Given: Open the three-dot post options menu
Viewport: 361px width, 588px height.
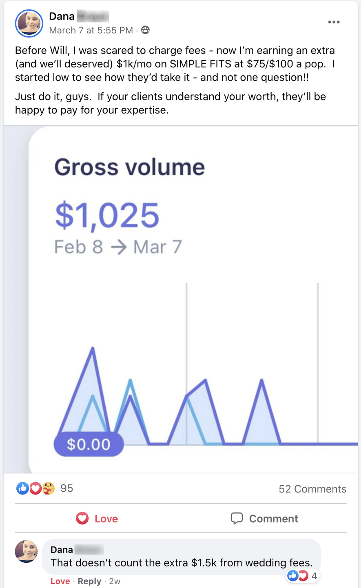Looking at the screenshot, I should [334, 22].
